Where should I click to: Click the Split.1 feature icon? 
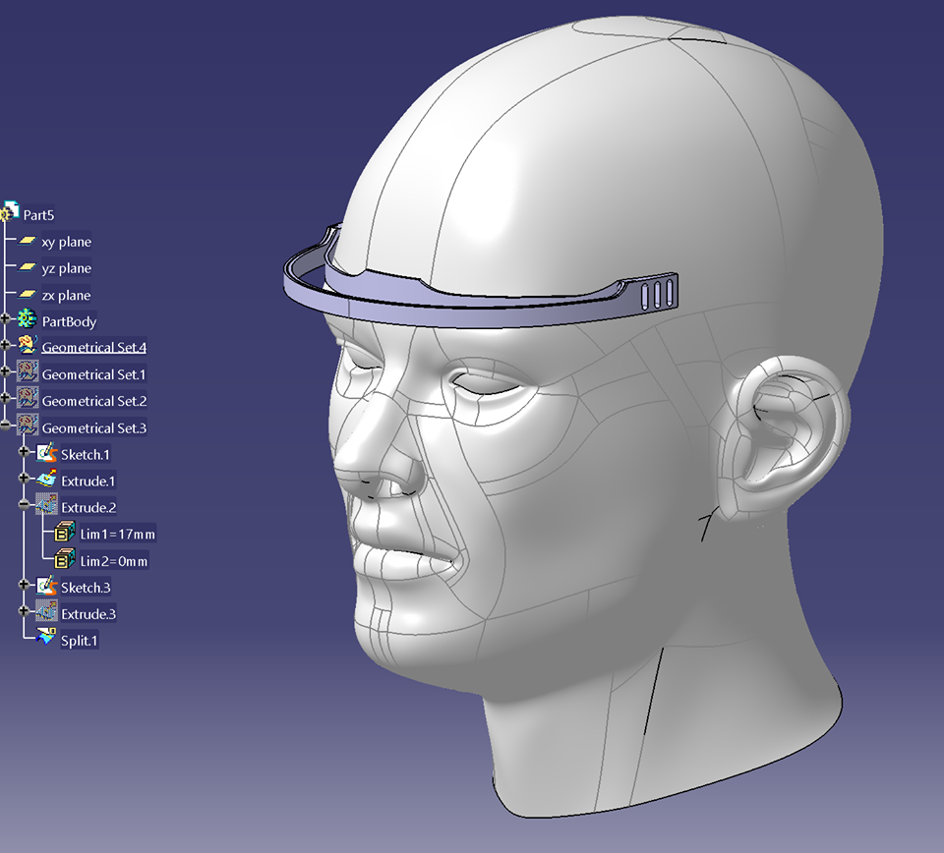point(46,637)
